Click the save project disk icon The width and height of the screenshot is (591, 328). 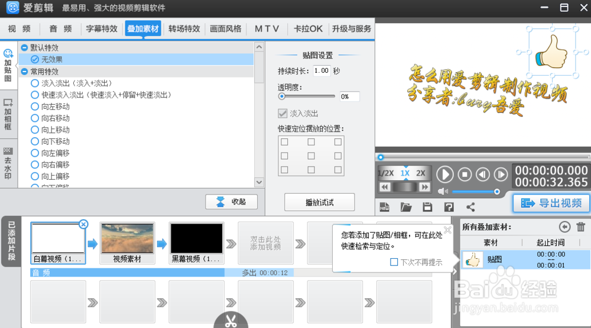click(427, 207)
